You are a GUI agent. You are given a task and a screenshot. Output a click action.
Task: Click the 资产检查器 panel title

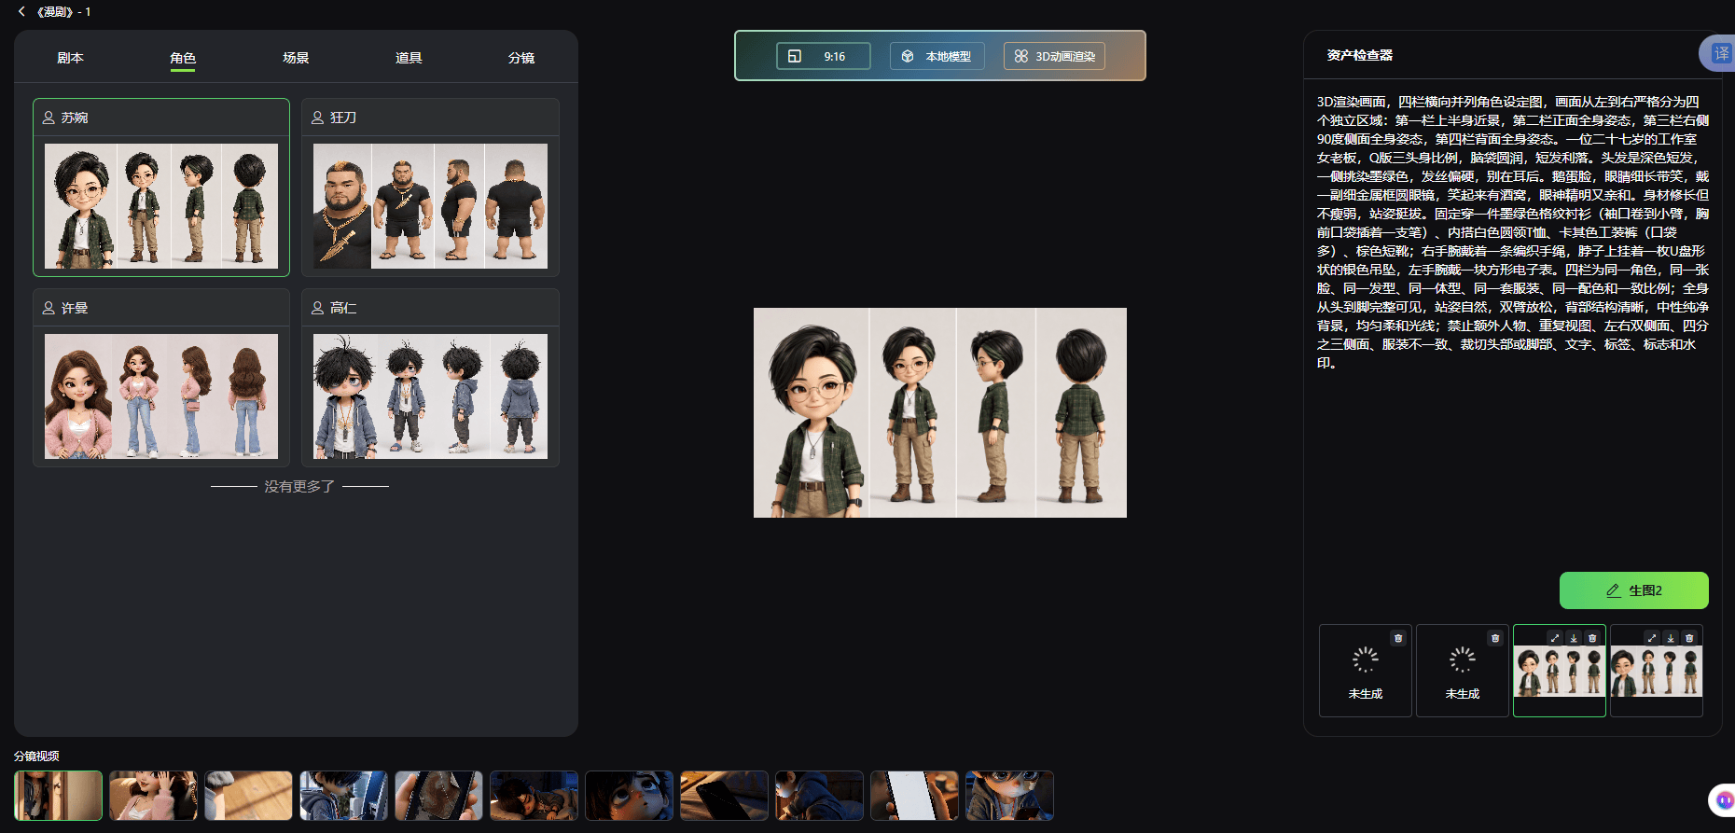[1359, 55]
